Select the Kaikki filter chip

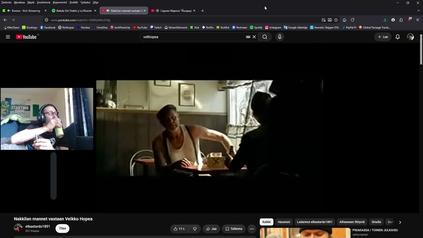point(266,222)
